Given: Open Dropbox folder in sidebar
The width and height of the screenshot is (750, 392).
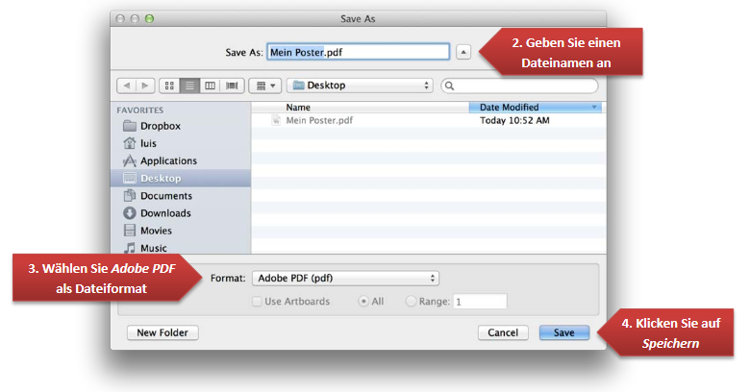Looking at the screenshot, I should click(160, 126).
